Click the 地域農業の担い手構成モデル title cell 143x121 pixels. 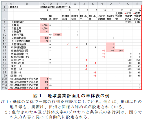[x=55, y=7]
